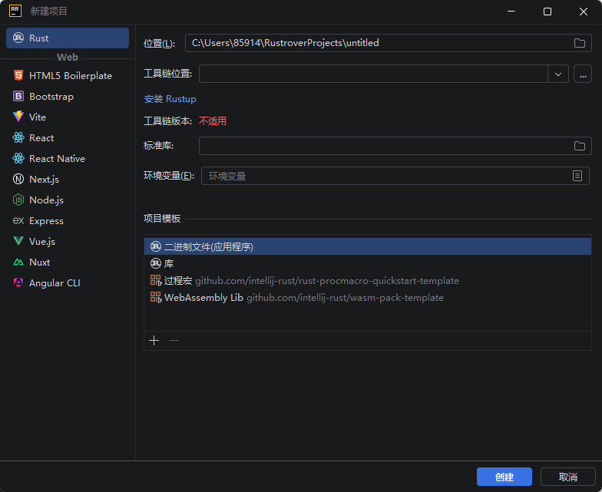
Task: Click the Cancel button
Action: point(568,477)
